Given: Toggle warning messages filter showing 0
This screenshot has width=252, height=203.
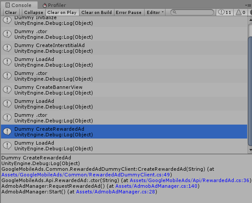Looking at the screenshot, I should coord(241,12).
